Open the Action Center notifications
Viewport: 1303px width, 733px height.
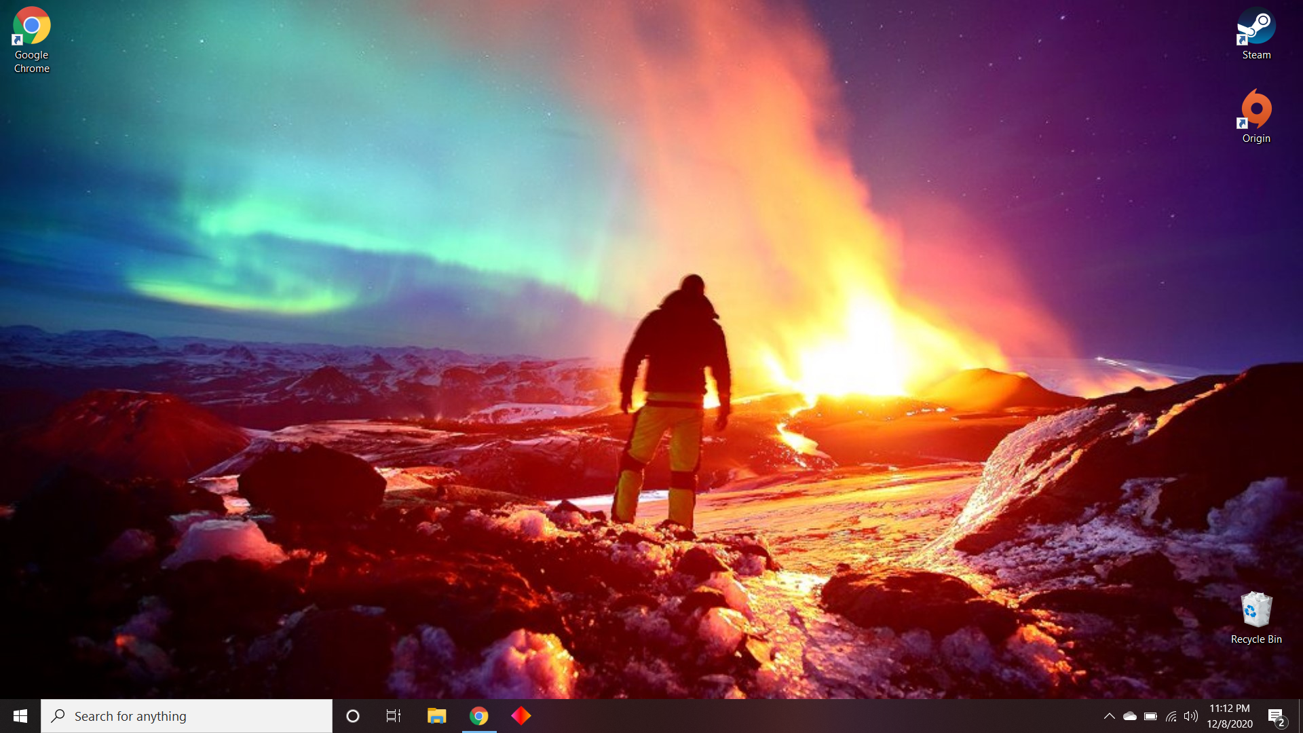coord(1277,716)
